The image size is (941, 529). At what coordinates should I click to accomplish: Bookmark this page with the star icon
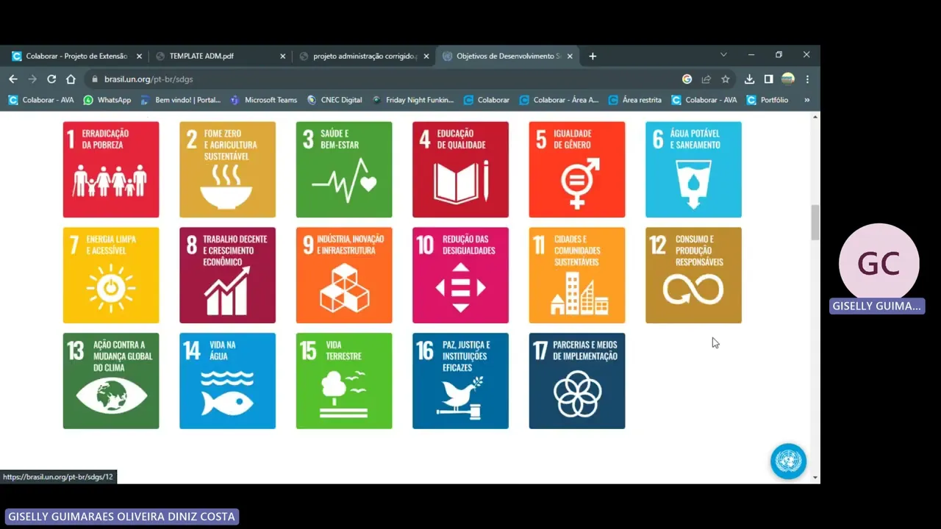[x=726, y=79]
